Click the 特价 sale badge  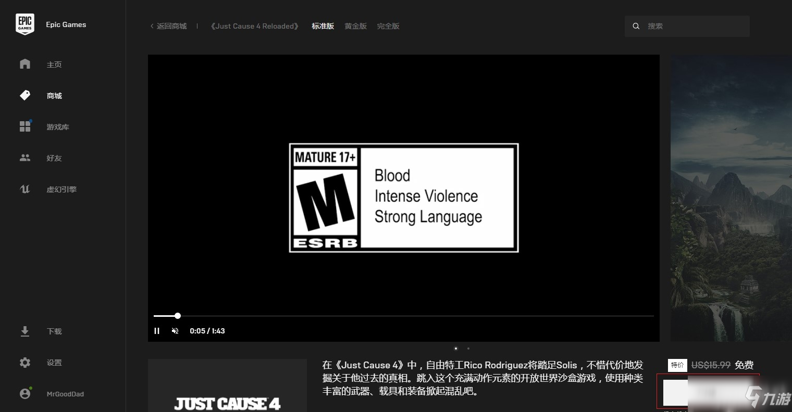click(x=678, y=365)
